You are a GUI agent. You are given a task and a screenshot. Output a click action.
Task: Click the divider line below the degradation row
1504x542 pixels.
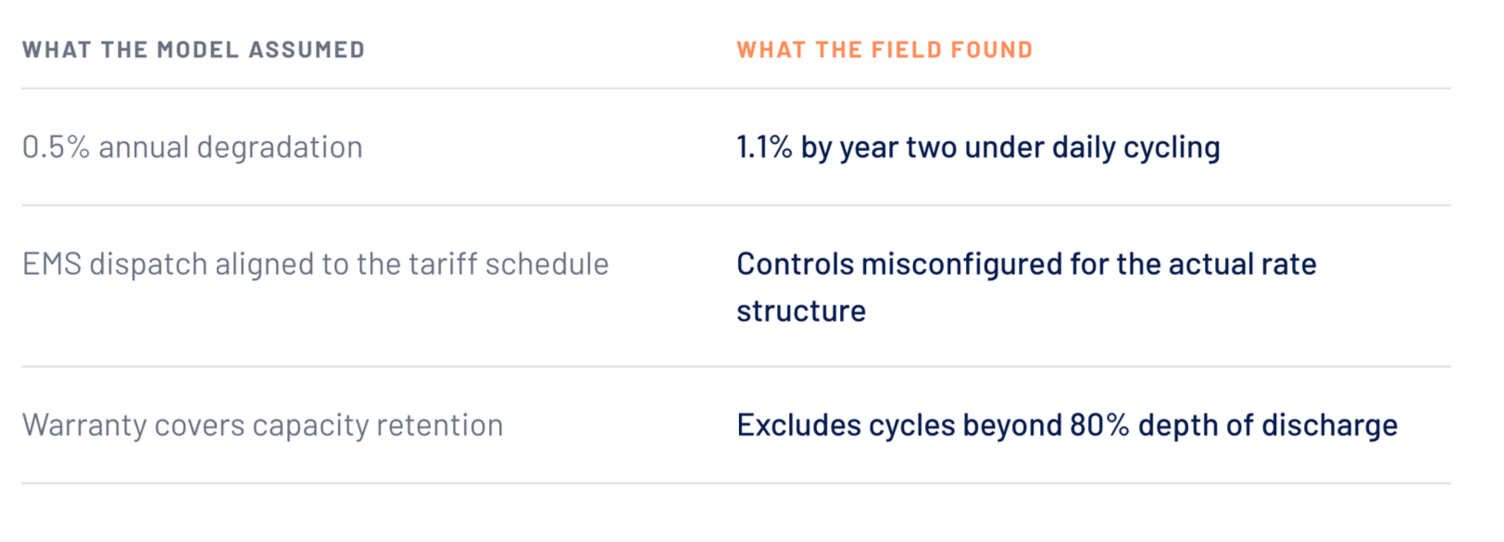(736, 205)
